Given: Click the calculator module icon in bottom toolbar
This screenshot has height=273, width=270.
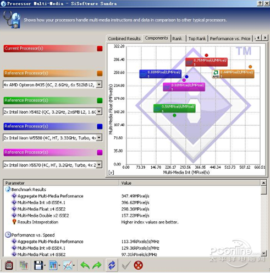Looking at the screenshot, I should click(9, 265).
